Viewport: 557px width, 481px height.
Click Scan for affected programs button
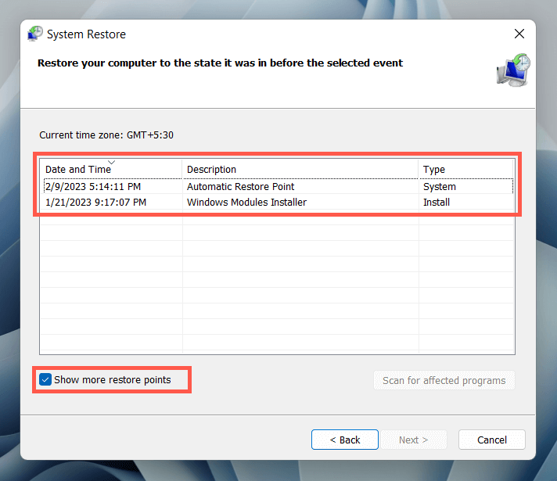[x=444, y=380]
